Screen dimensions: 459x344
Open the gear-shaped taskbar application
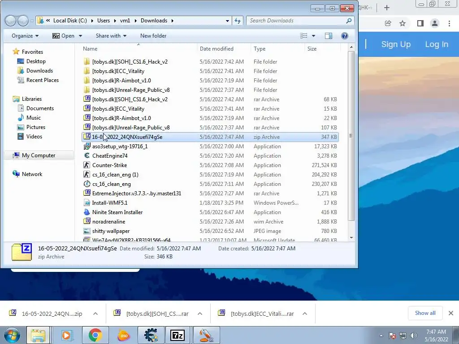151,335
